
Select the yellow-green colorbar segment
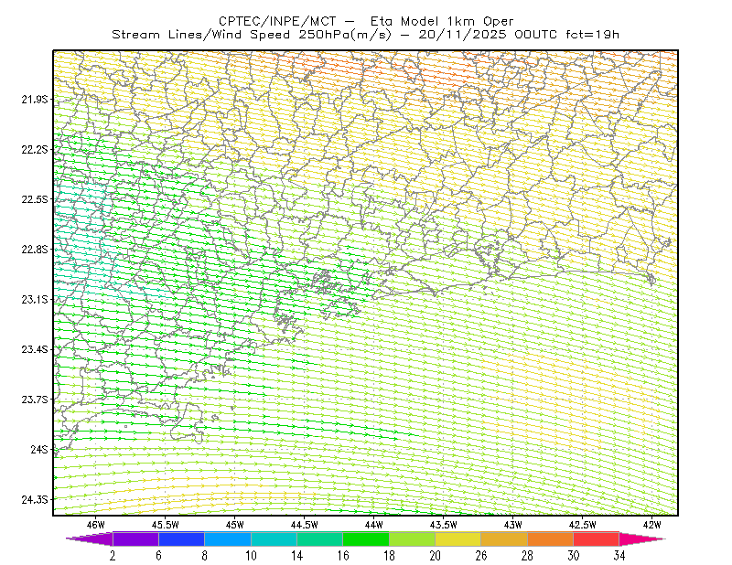[413, 538]
